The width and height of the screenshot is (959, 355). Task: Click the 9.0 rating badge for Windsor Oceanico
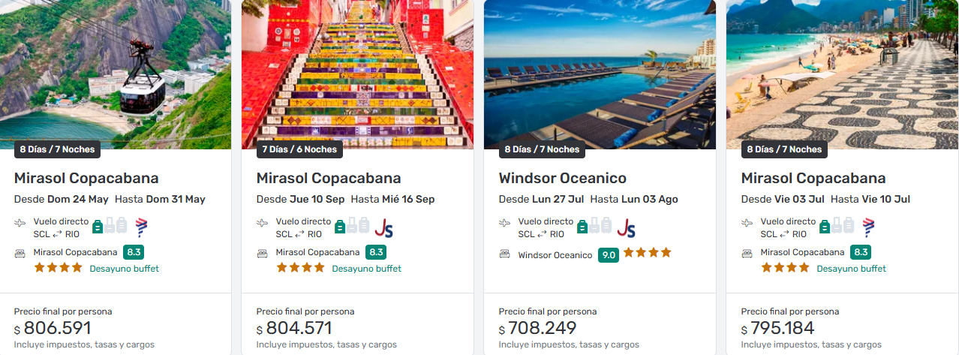608,255
